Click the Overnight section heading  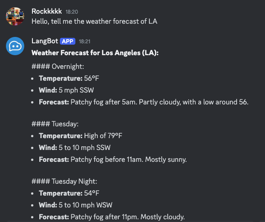58,67
